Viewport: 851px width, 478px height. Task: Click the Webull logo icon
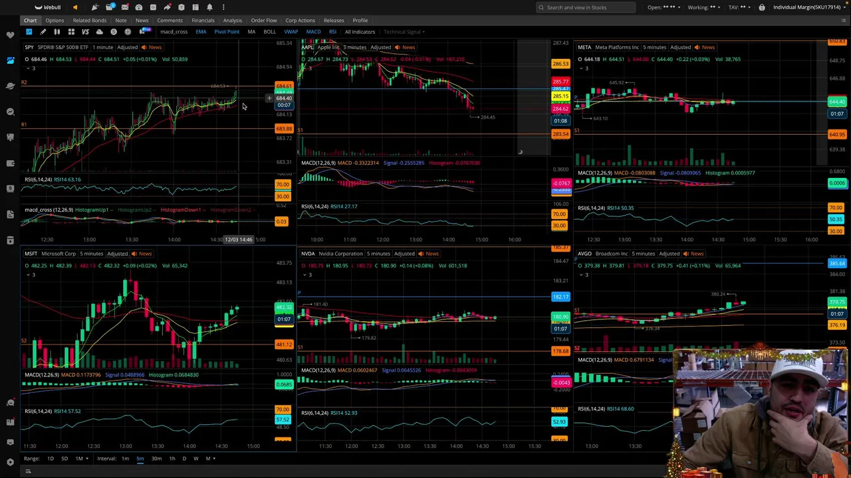coord(39,7)
